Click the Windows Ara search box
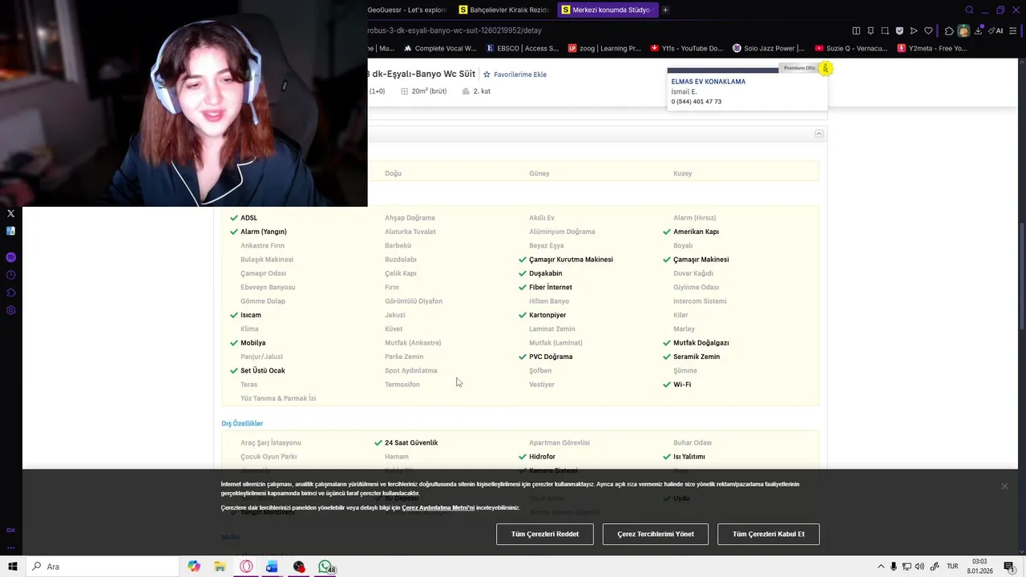This screenshot has width=1026, height=577. point(102,567)
